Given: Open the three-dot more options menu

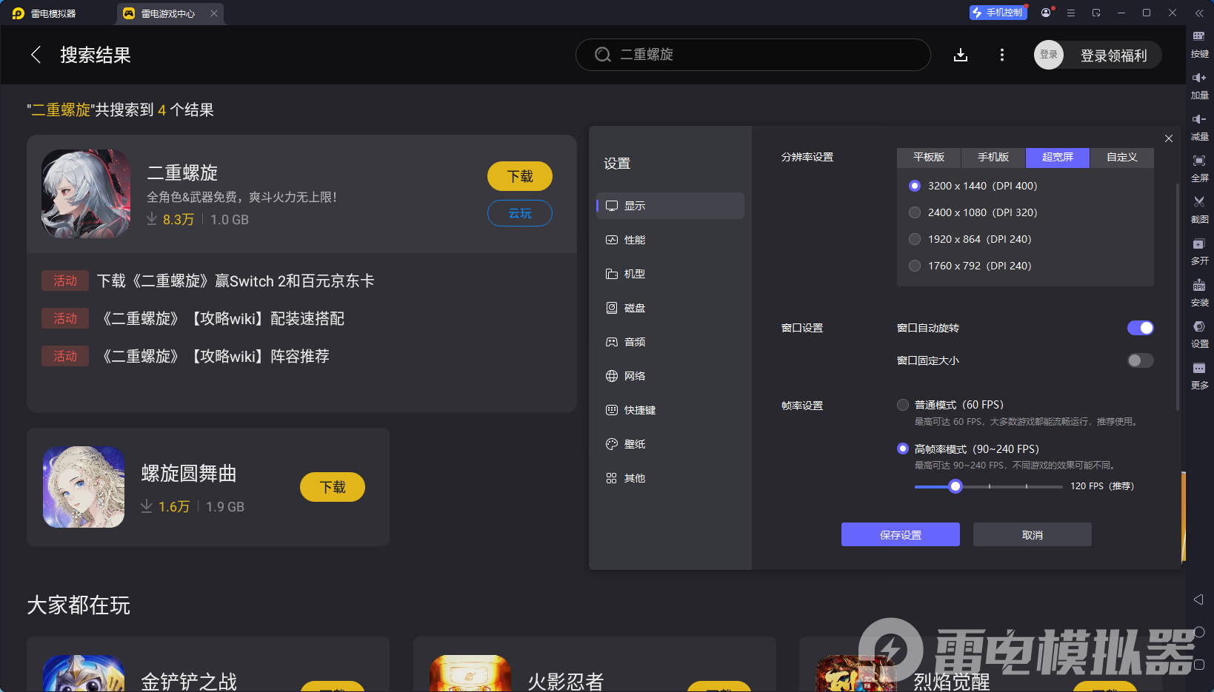Looking at the screenshot, I should [x=1002, y=55].
